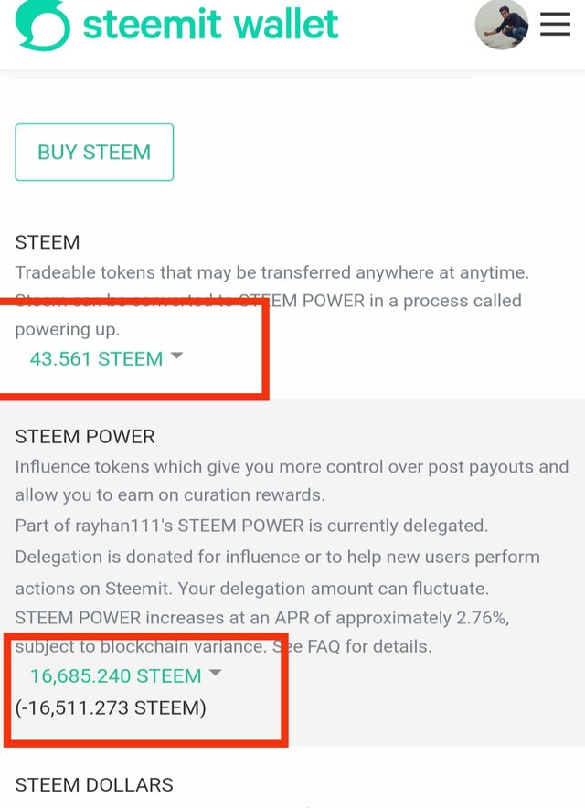
Task: Click the STEEM DOLLARS section heading
Action: point(94,785)
